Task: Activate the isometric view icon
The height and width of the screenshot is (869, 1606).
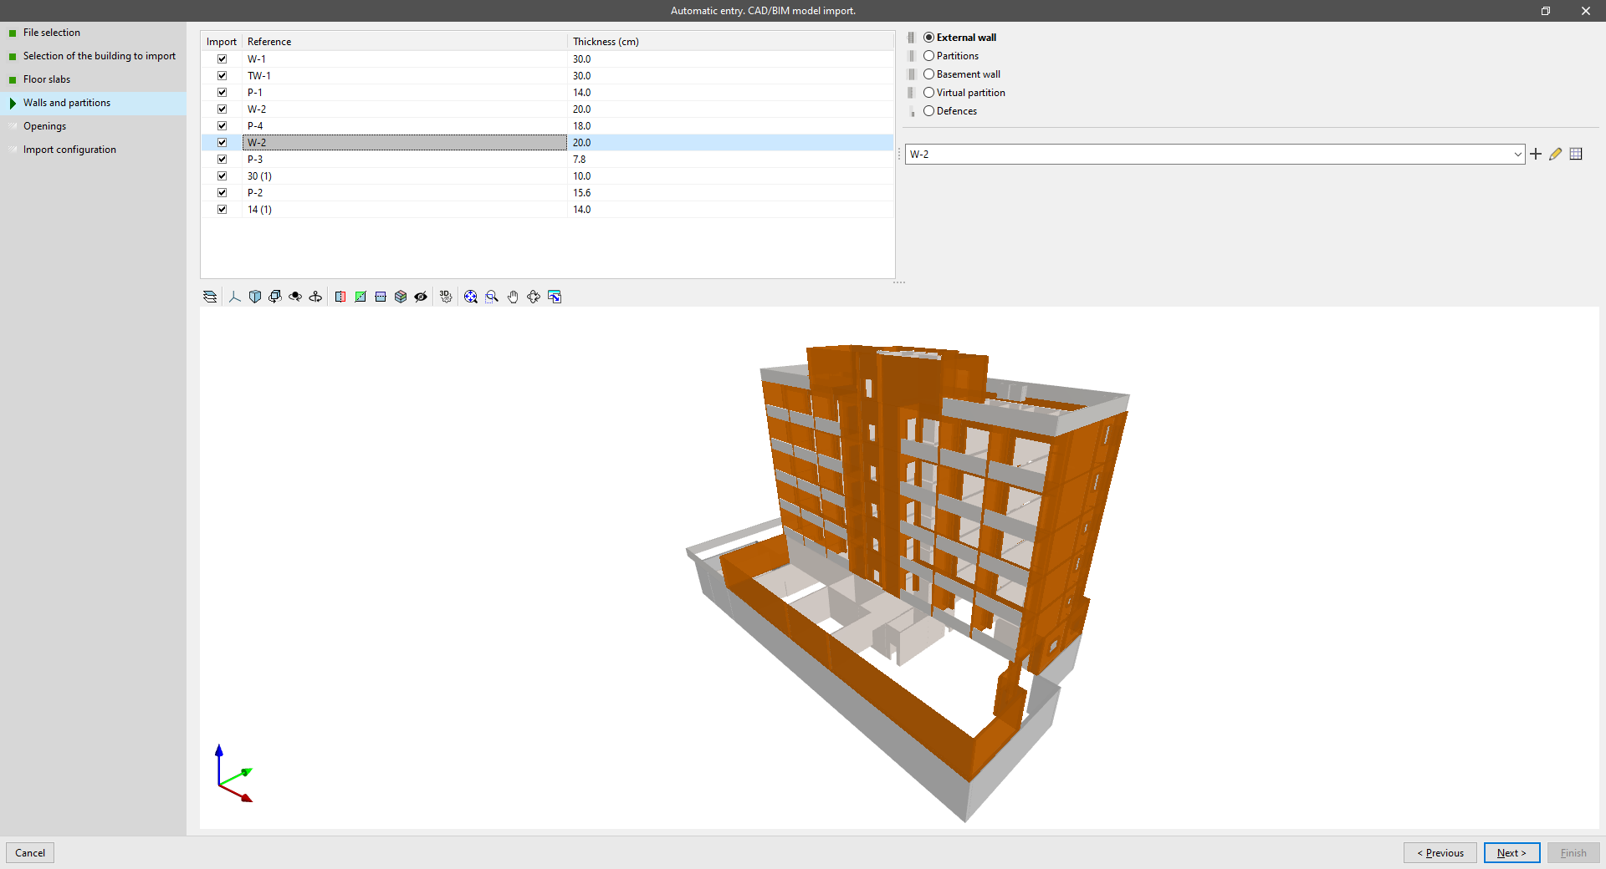Action: pyautogui.click(x=255, y=297)
